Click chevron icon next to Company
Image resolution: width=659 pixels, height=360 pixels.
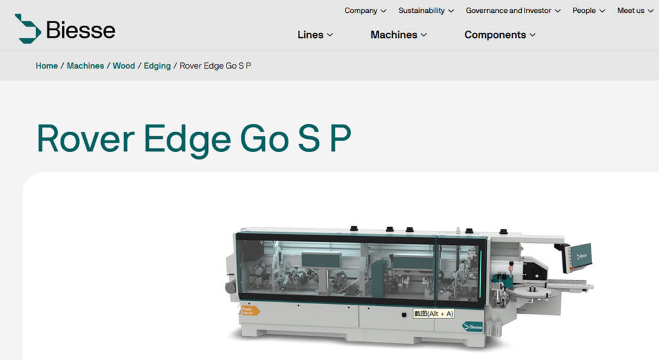(384, 11)
